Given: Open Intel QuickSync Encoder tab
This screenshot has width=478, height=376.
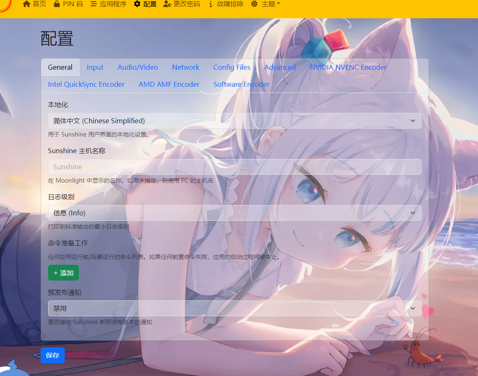Looking at the screenshot, I should [x=86, y=84].
